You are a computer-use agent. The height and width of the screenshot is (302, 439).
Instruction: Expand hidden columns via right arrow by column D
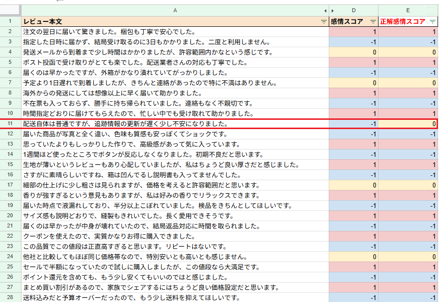tap(332, 11)
